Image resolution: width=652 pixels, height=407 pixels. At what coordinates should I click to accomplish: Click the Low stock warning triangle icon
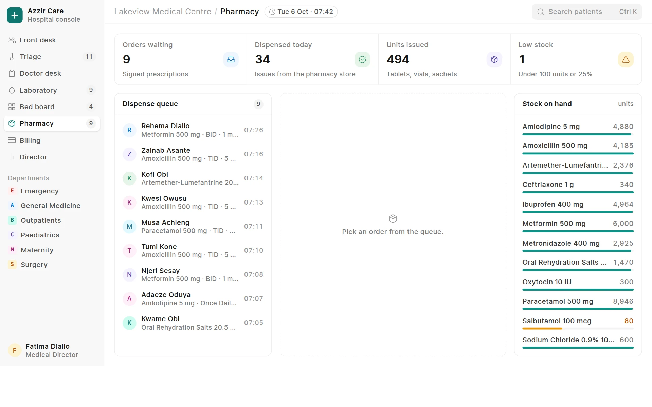click(x=626, y=60)
